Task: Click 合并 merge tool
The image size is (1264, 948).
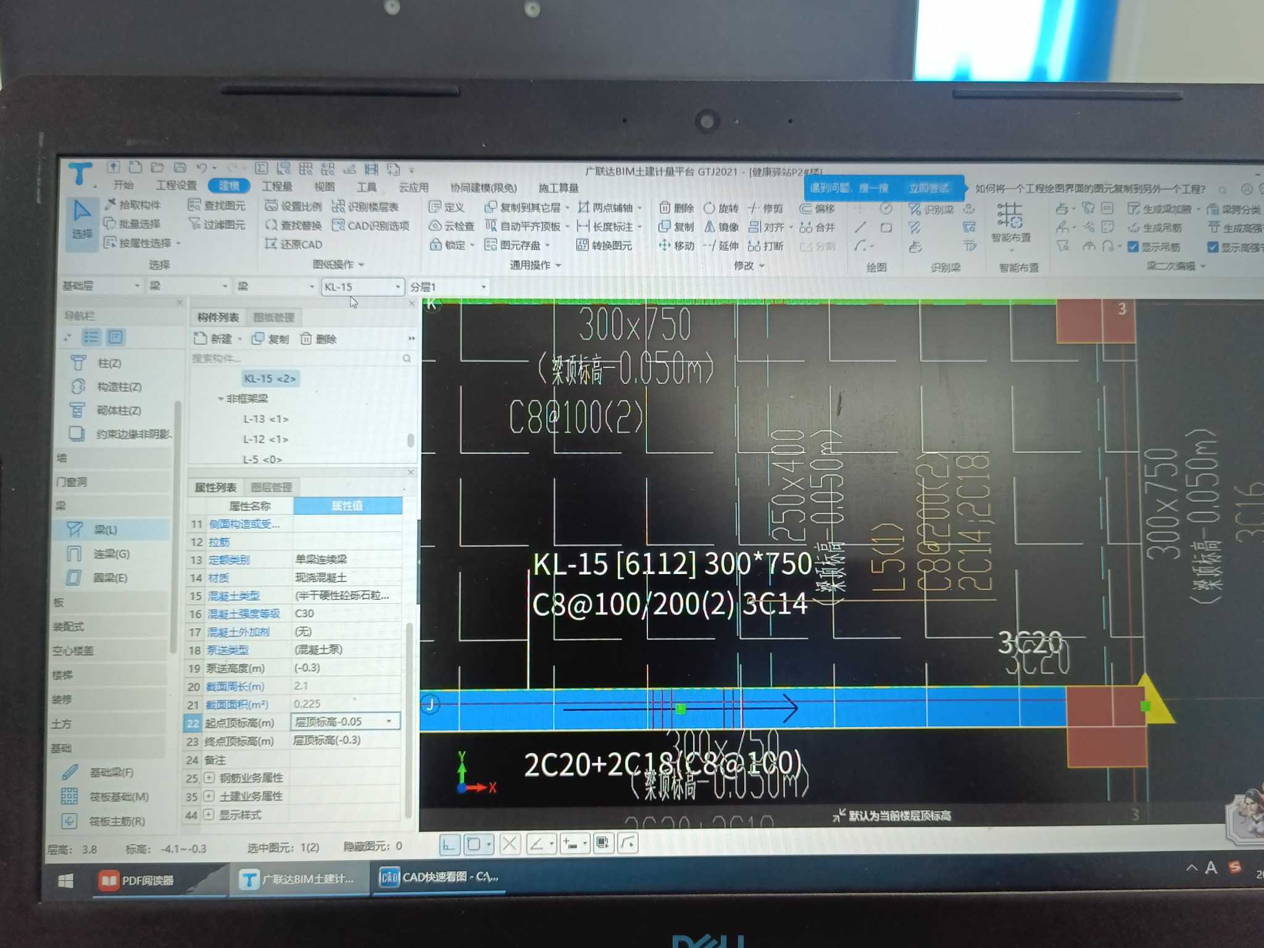Action: pos(817,228)
